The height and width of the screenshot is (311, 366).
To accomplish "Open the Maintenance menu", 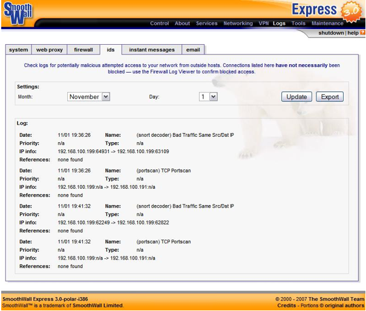I will [x=327, y=24].
